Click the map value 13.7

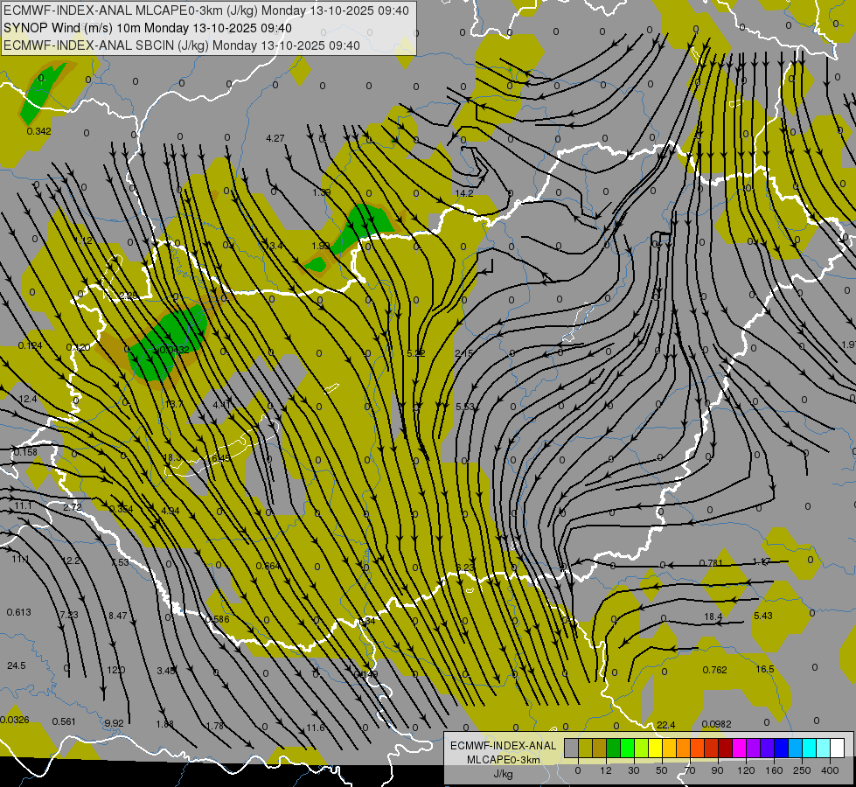175,404
